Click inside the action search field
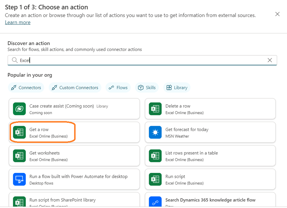 (141, 60)
